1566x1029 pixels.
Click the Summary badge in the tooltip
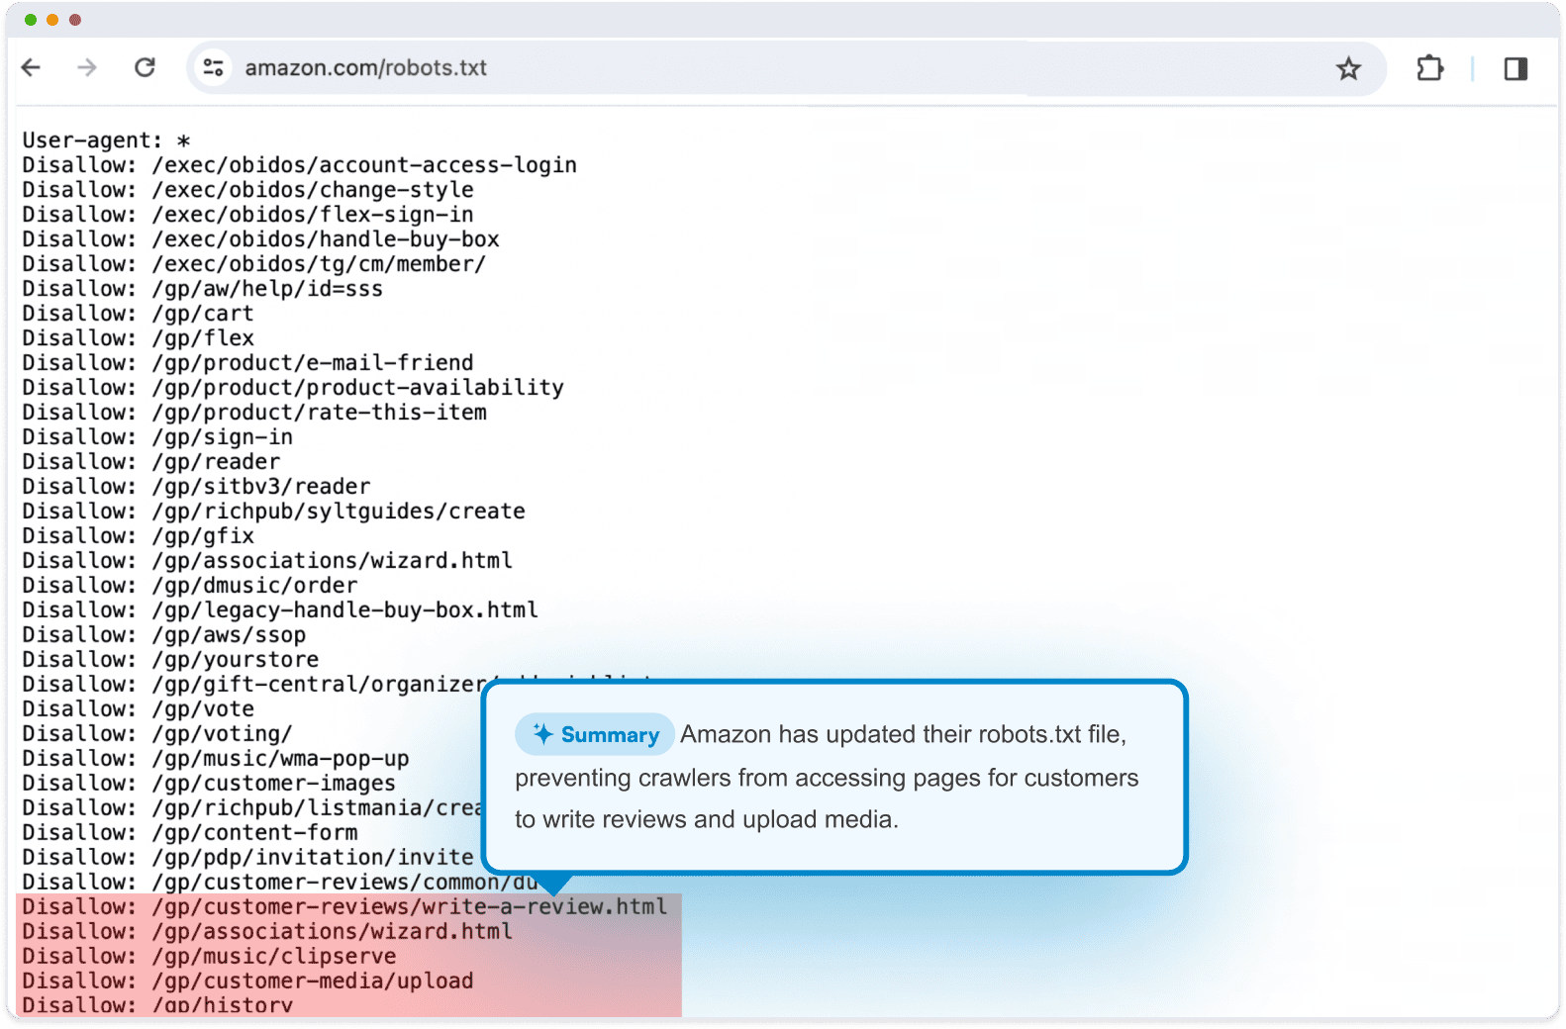point(595,734)
